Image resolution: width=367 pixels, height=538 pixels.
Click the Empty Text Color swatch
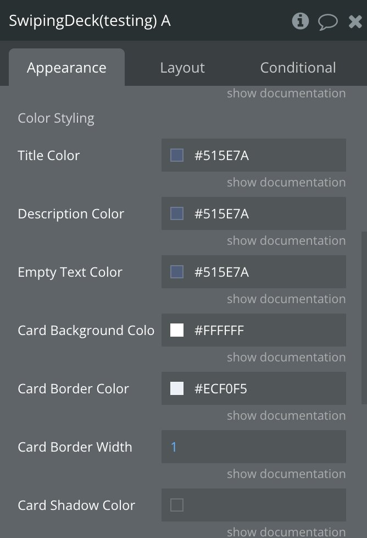pyautogui.click(x=177, y=272)
